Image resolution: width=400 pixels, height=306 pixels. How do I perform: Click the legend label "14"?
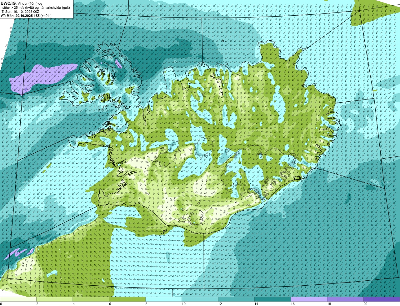click(256, 304)
